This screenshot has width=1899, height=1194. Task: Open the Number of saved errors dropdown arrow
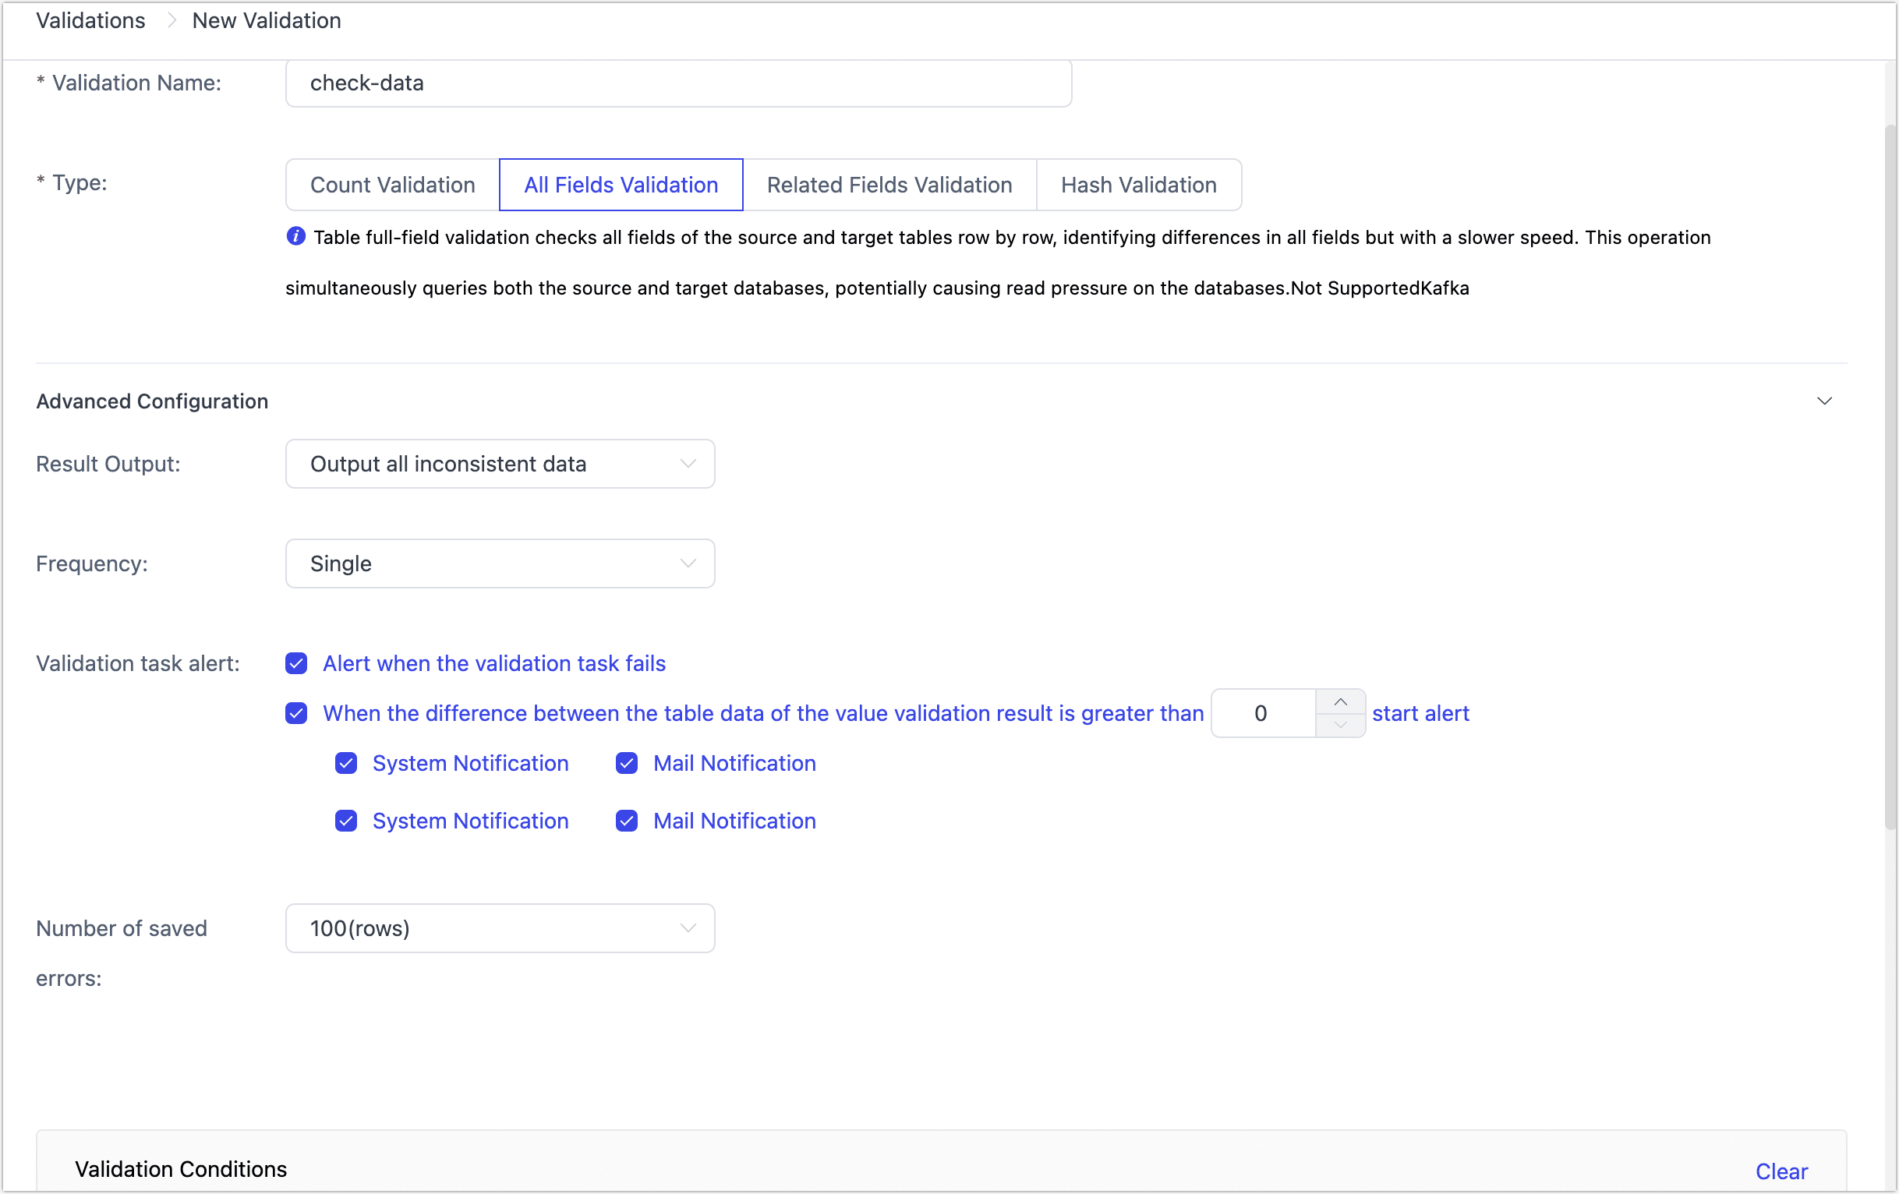[687, 928]
